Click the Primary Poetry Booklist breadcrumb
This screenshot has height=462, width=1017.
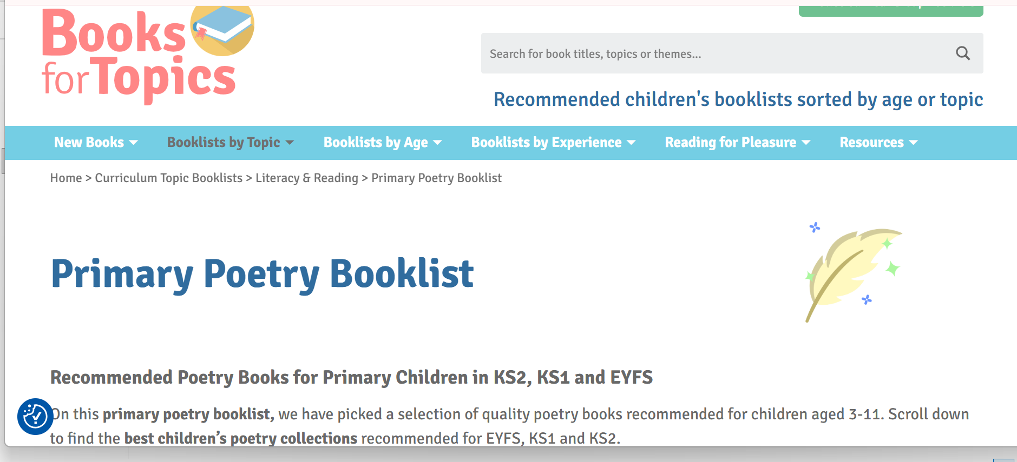click(436, 178)
